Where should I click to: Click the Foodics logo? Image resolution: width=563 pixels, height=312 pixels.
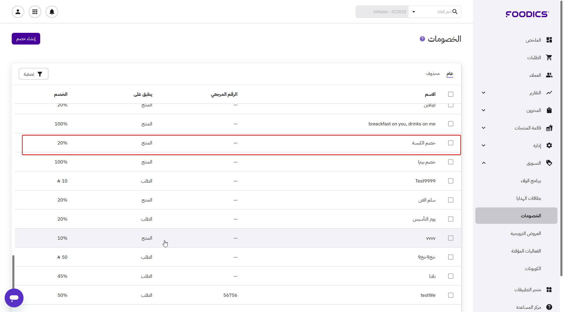(x=527, y=14)
